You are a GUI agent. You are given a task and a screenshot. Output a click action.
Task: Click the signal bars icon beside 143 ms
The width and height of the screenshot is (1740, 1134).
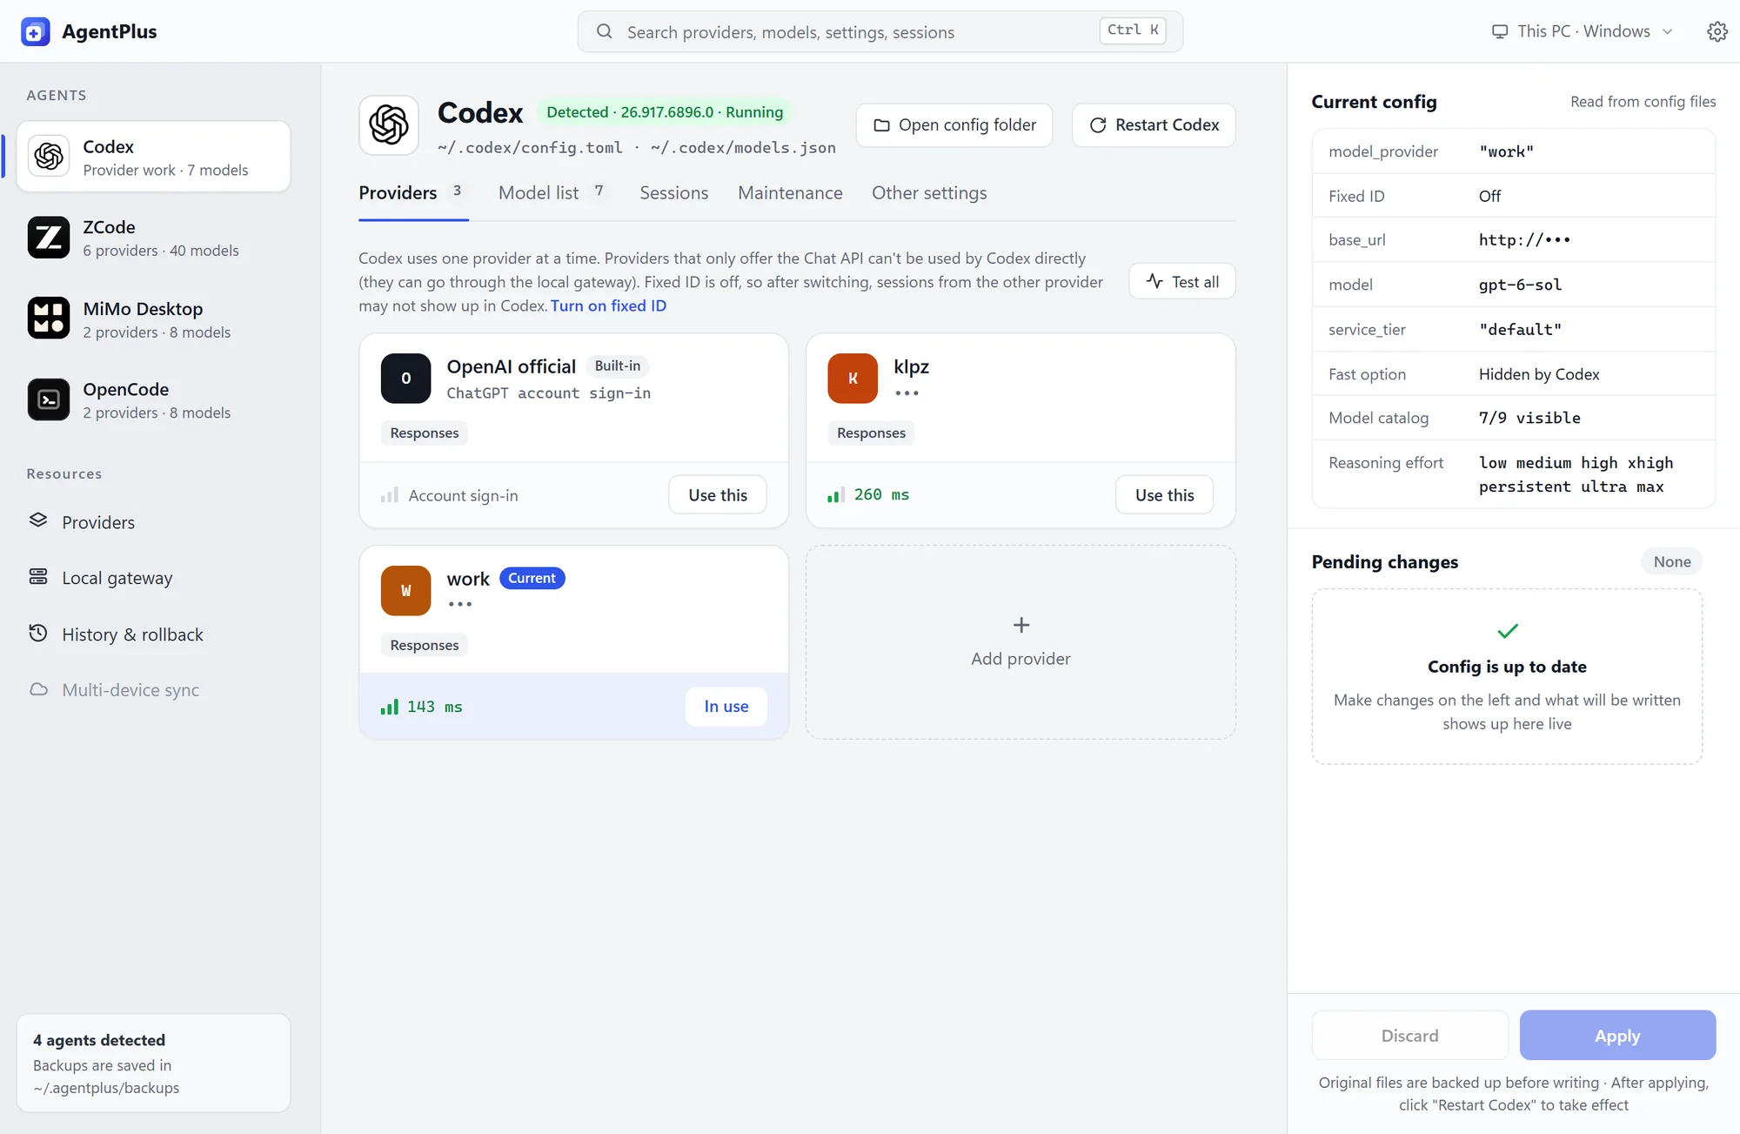(x=390, y=707)
